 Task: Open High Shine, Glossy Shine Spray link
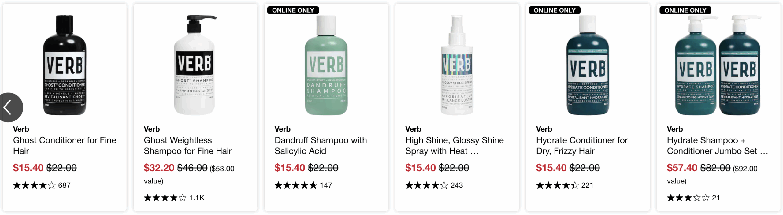[454, 146]
